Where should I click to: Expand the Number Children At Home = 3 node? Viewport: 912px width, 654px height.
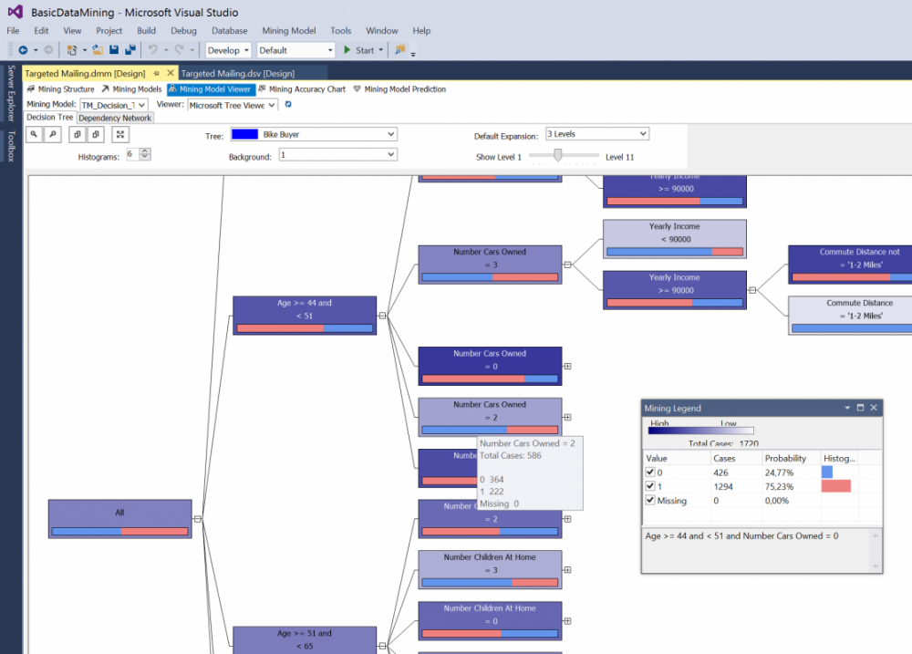(567, 570)
